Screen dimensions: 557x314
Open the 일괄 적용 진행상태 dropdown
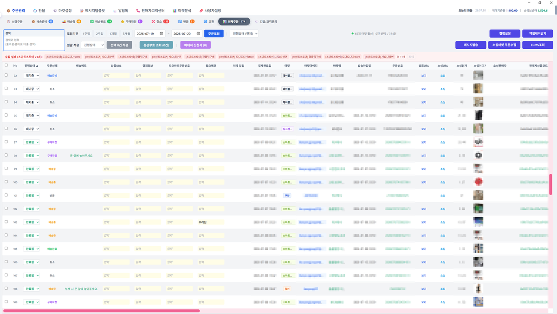click(x=93, y=45)
